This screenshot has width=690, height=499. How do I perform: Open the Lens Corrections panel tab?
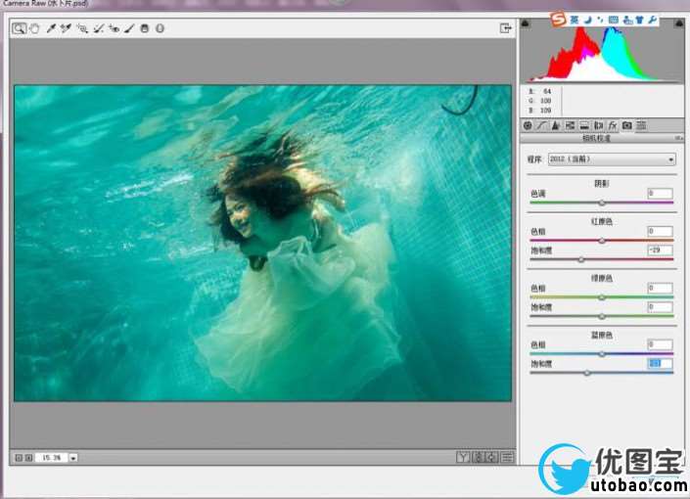tap(598, 126)
